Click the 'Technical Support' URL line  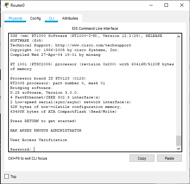tap(71, 45)
